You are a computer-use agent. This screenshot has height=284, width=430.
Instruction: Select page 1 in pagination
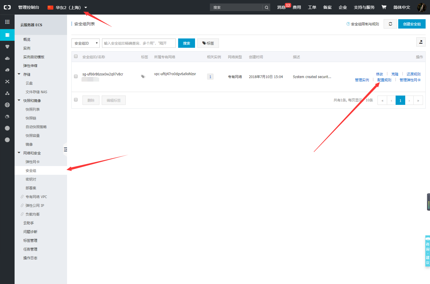click(x=400, y=100)
